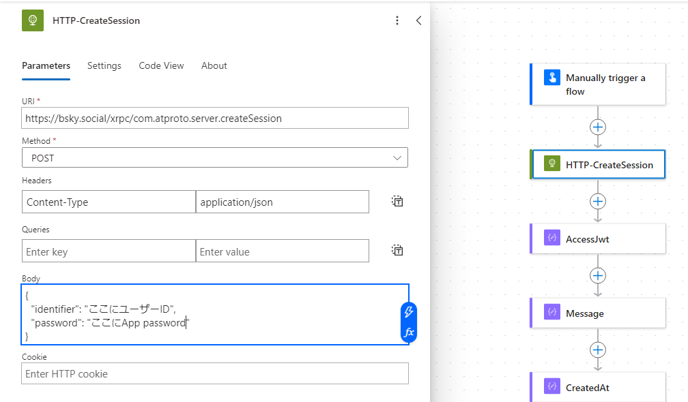Open the About tab

click(214, 65)
